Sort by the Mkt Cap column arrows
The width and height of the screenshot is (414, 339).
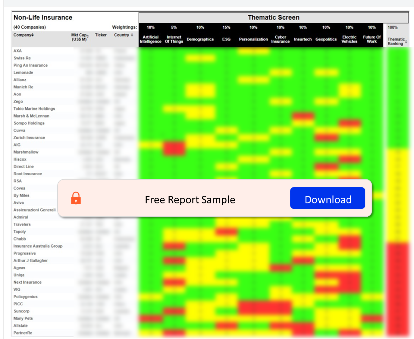point(88,36)
